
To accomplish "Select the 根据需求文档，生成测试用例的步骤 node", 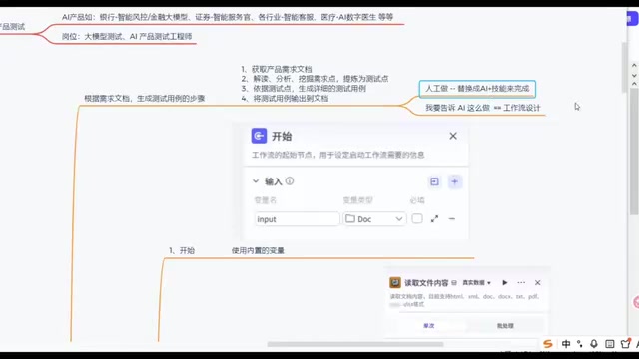I will [x=144, y=98].
